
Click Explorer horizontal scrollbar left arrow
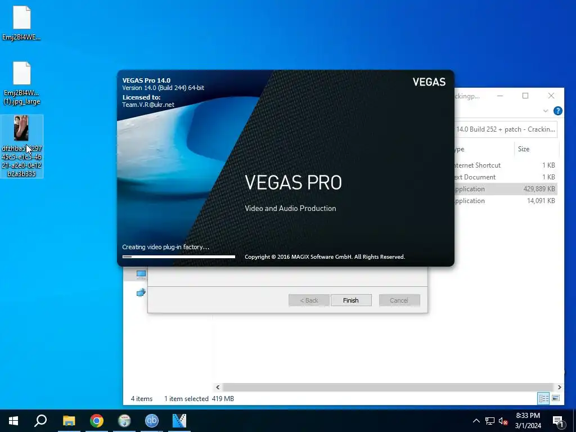218,387
